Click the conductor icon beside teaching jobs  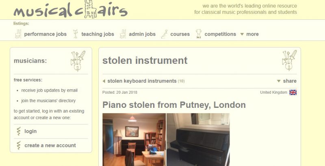(x=76, y=34)
